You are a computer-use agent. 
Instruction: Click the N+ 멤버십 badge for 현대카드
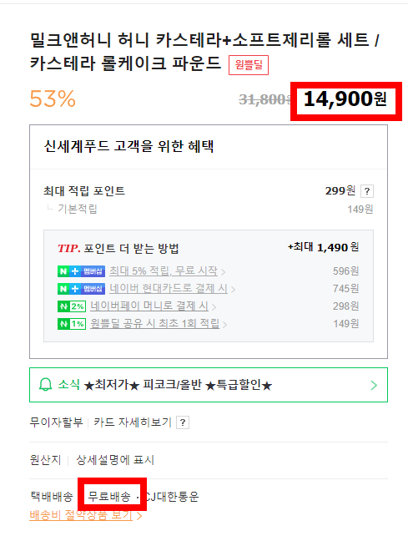81,289
